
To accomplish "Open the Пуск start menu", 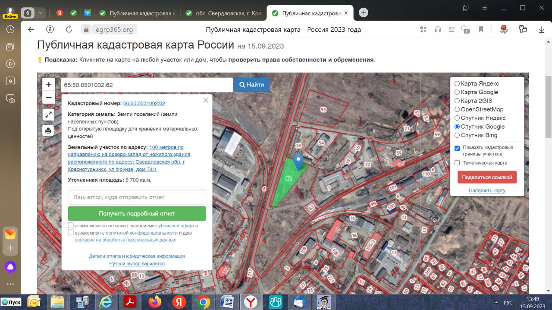I will [x=11, y=302].
